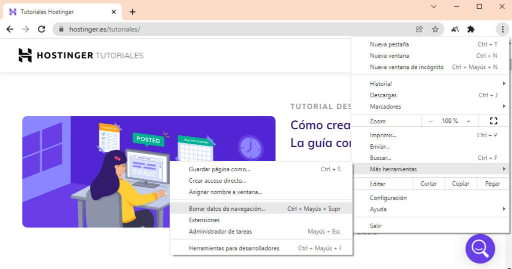
Task: Open new tab with plus button
Action: point(132,11)
